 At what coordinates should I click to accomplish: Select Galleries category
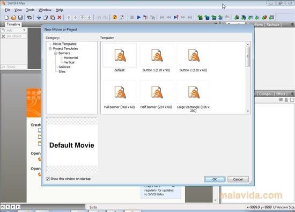pyautogui.click(x=64, y=67)
